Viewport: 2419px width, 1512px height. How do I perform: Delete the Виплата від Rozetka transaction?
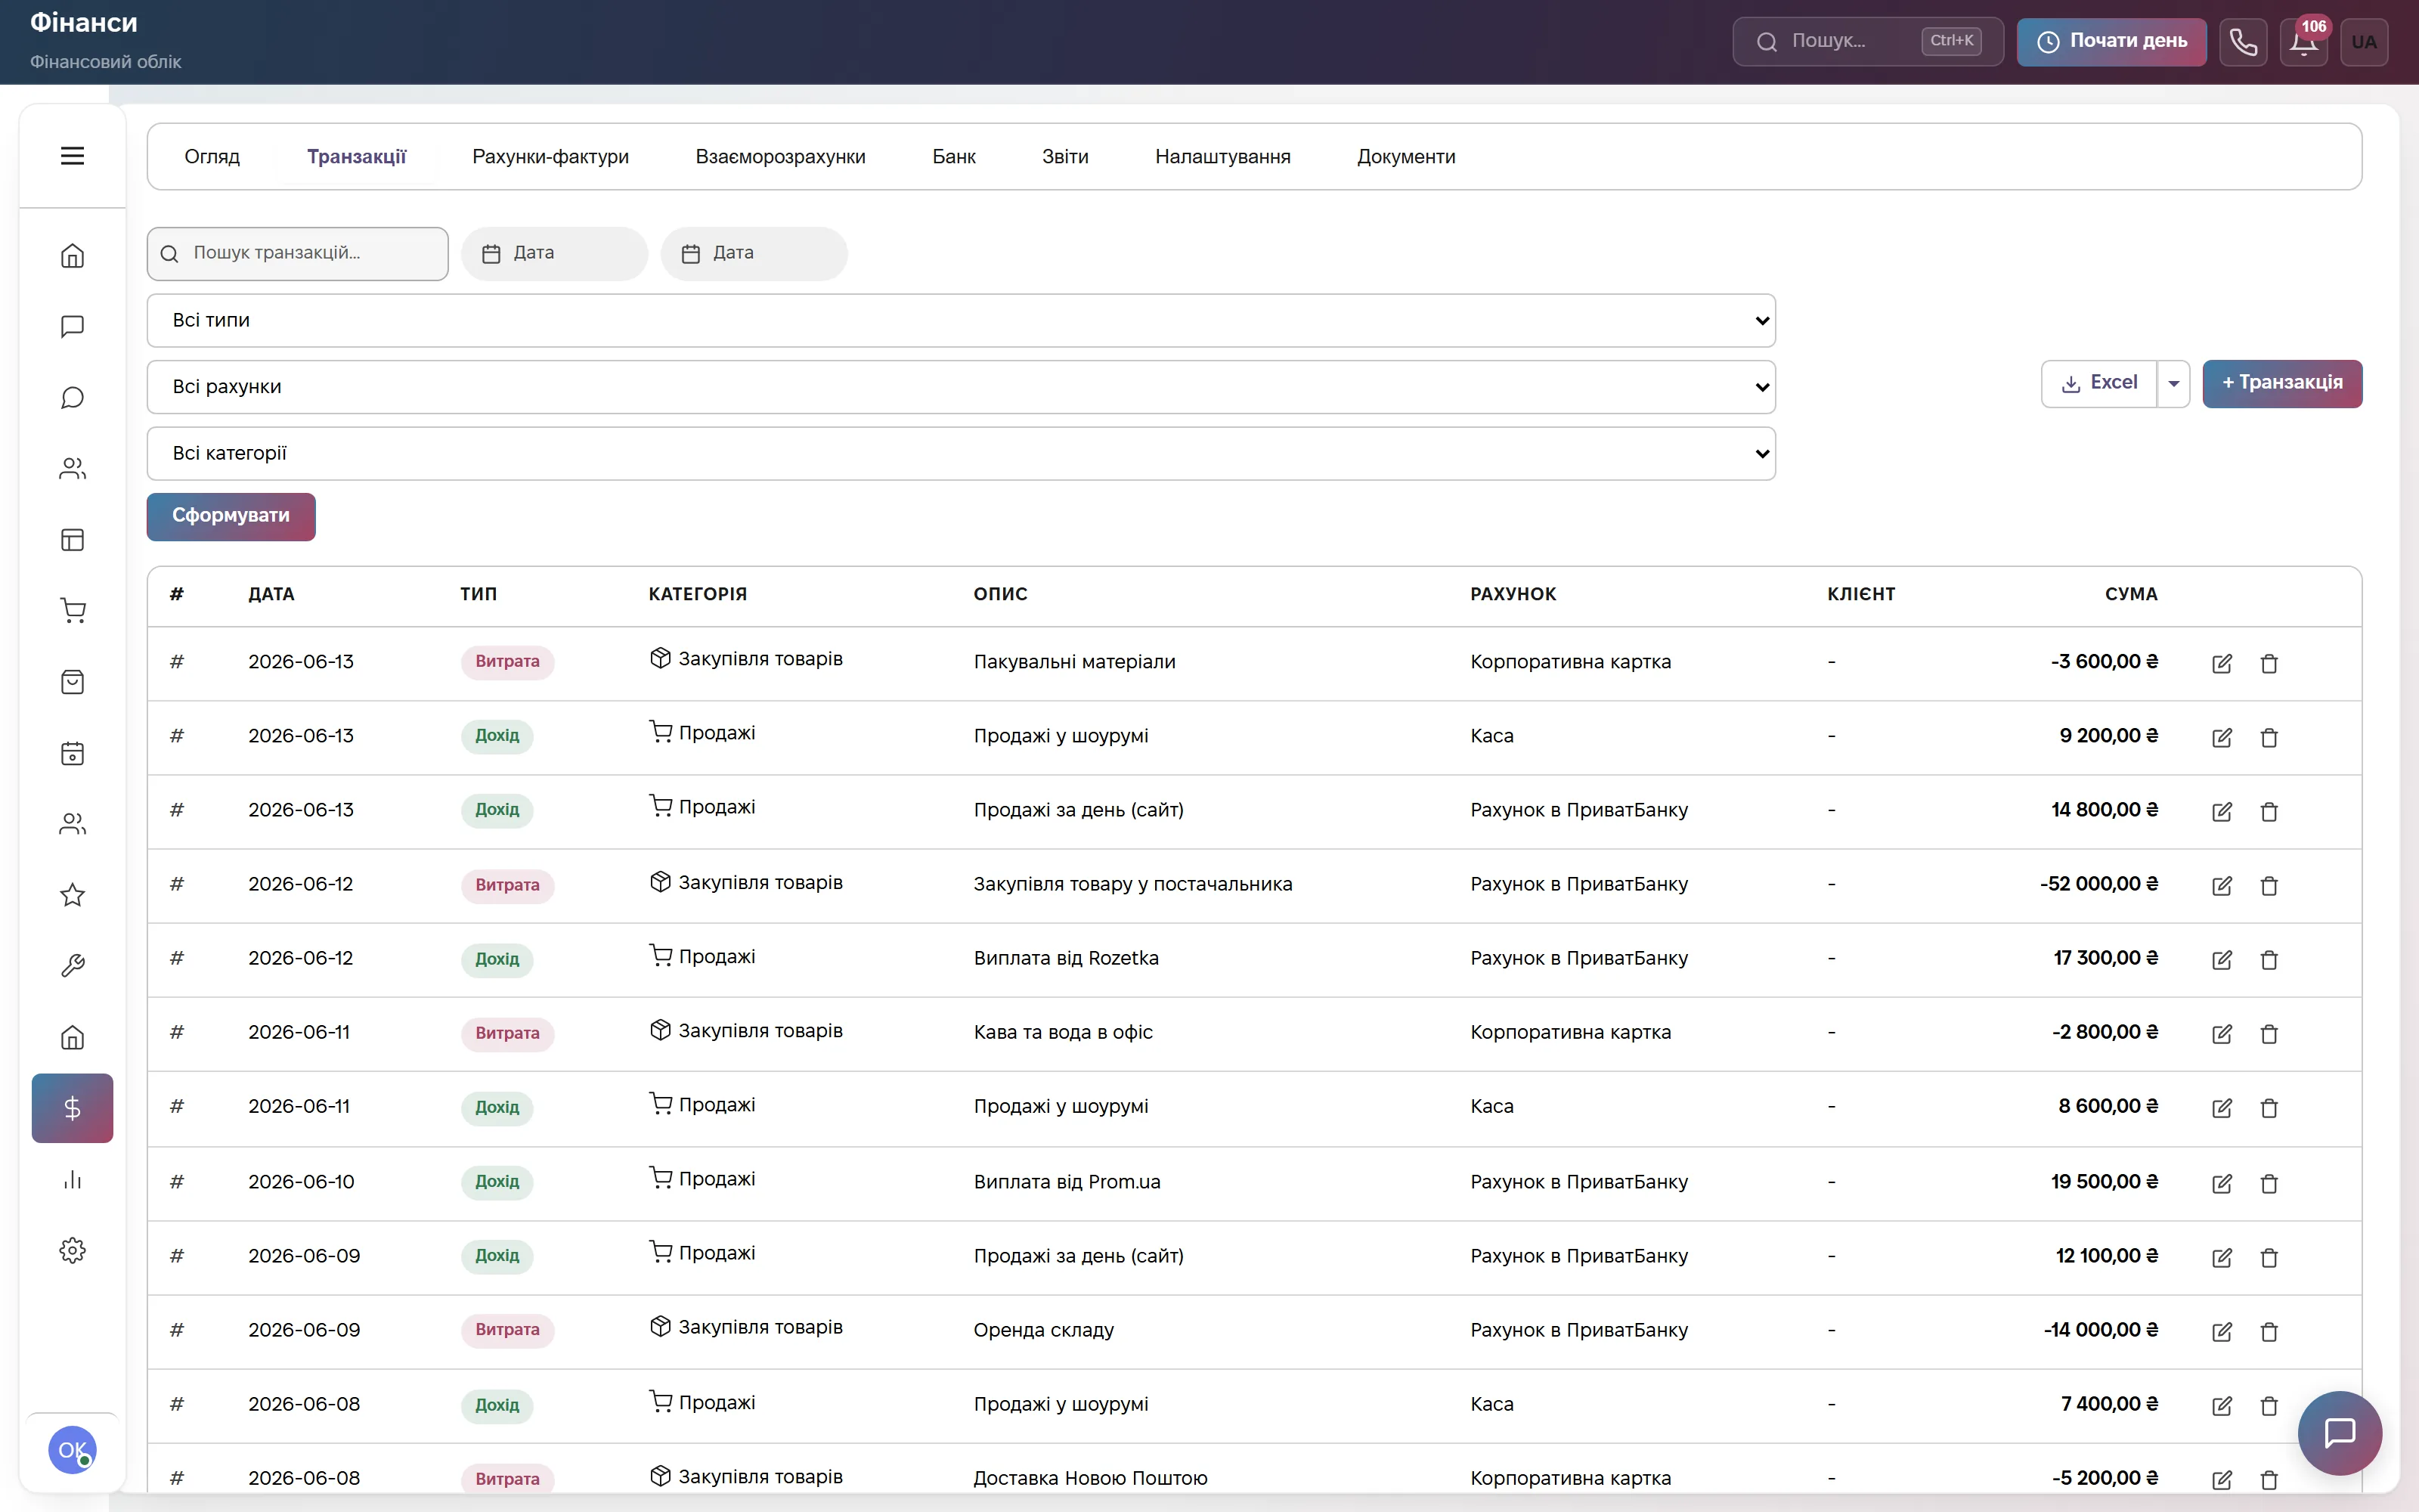click(2269, 959)
